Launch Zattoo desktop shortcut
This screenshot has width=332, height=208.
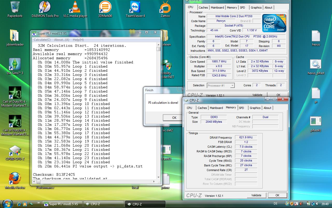pyautogui.click(x=165, y=9)
